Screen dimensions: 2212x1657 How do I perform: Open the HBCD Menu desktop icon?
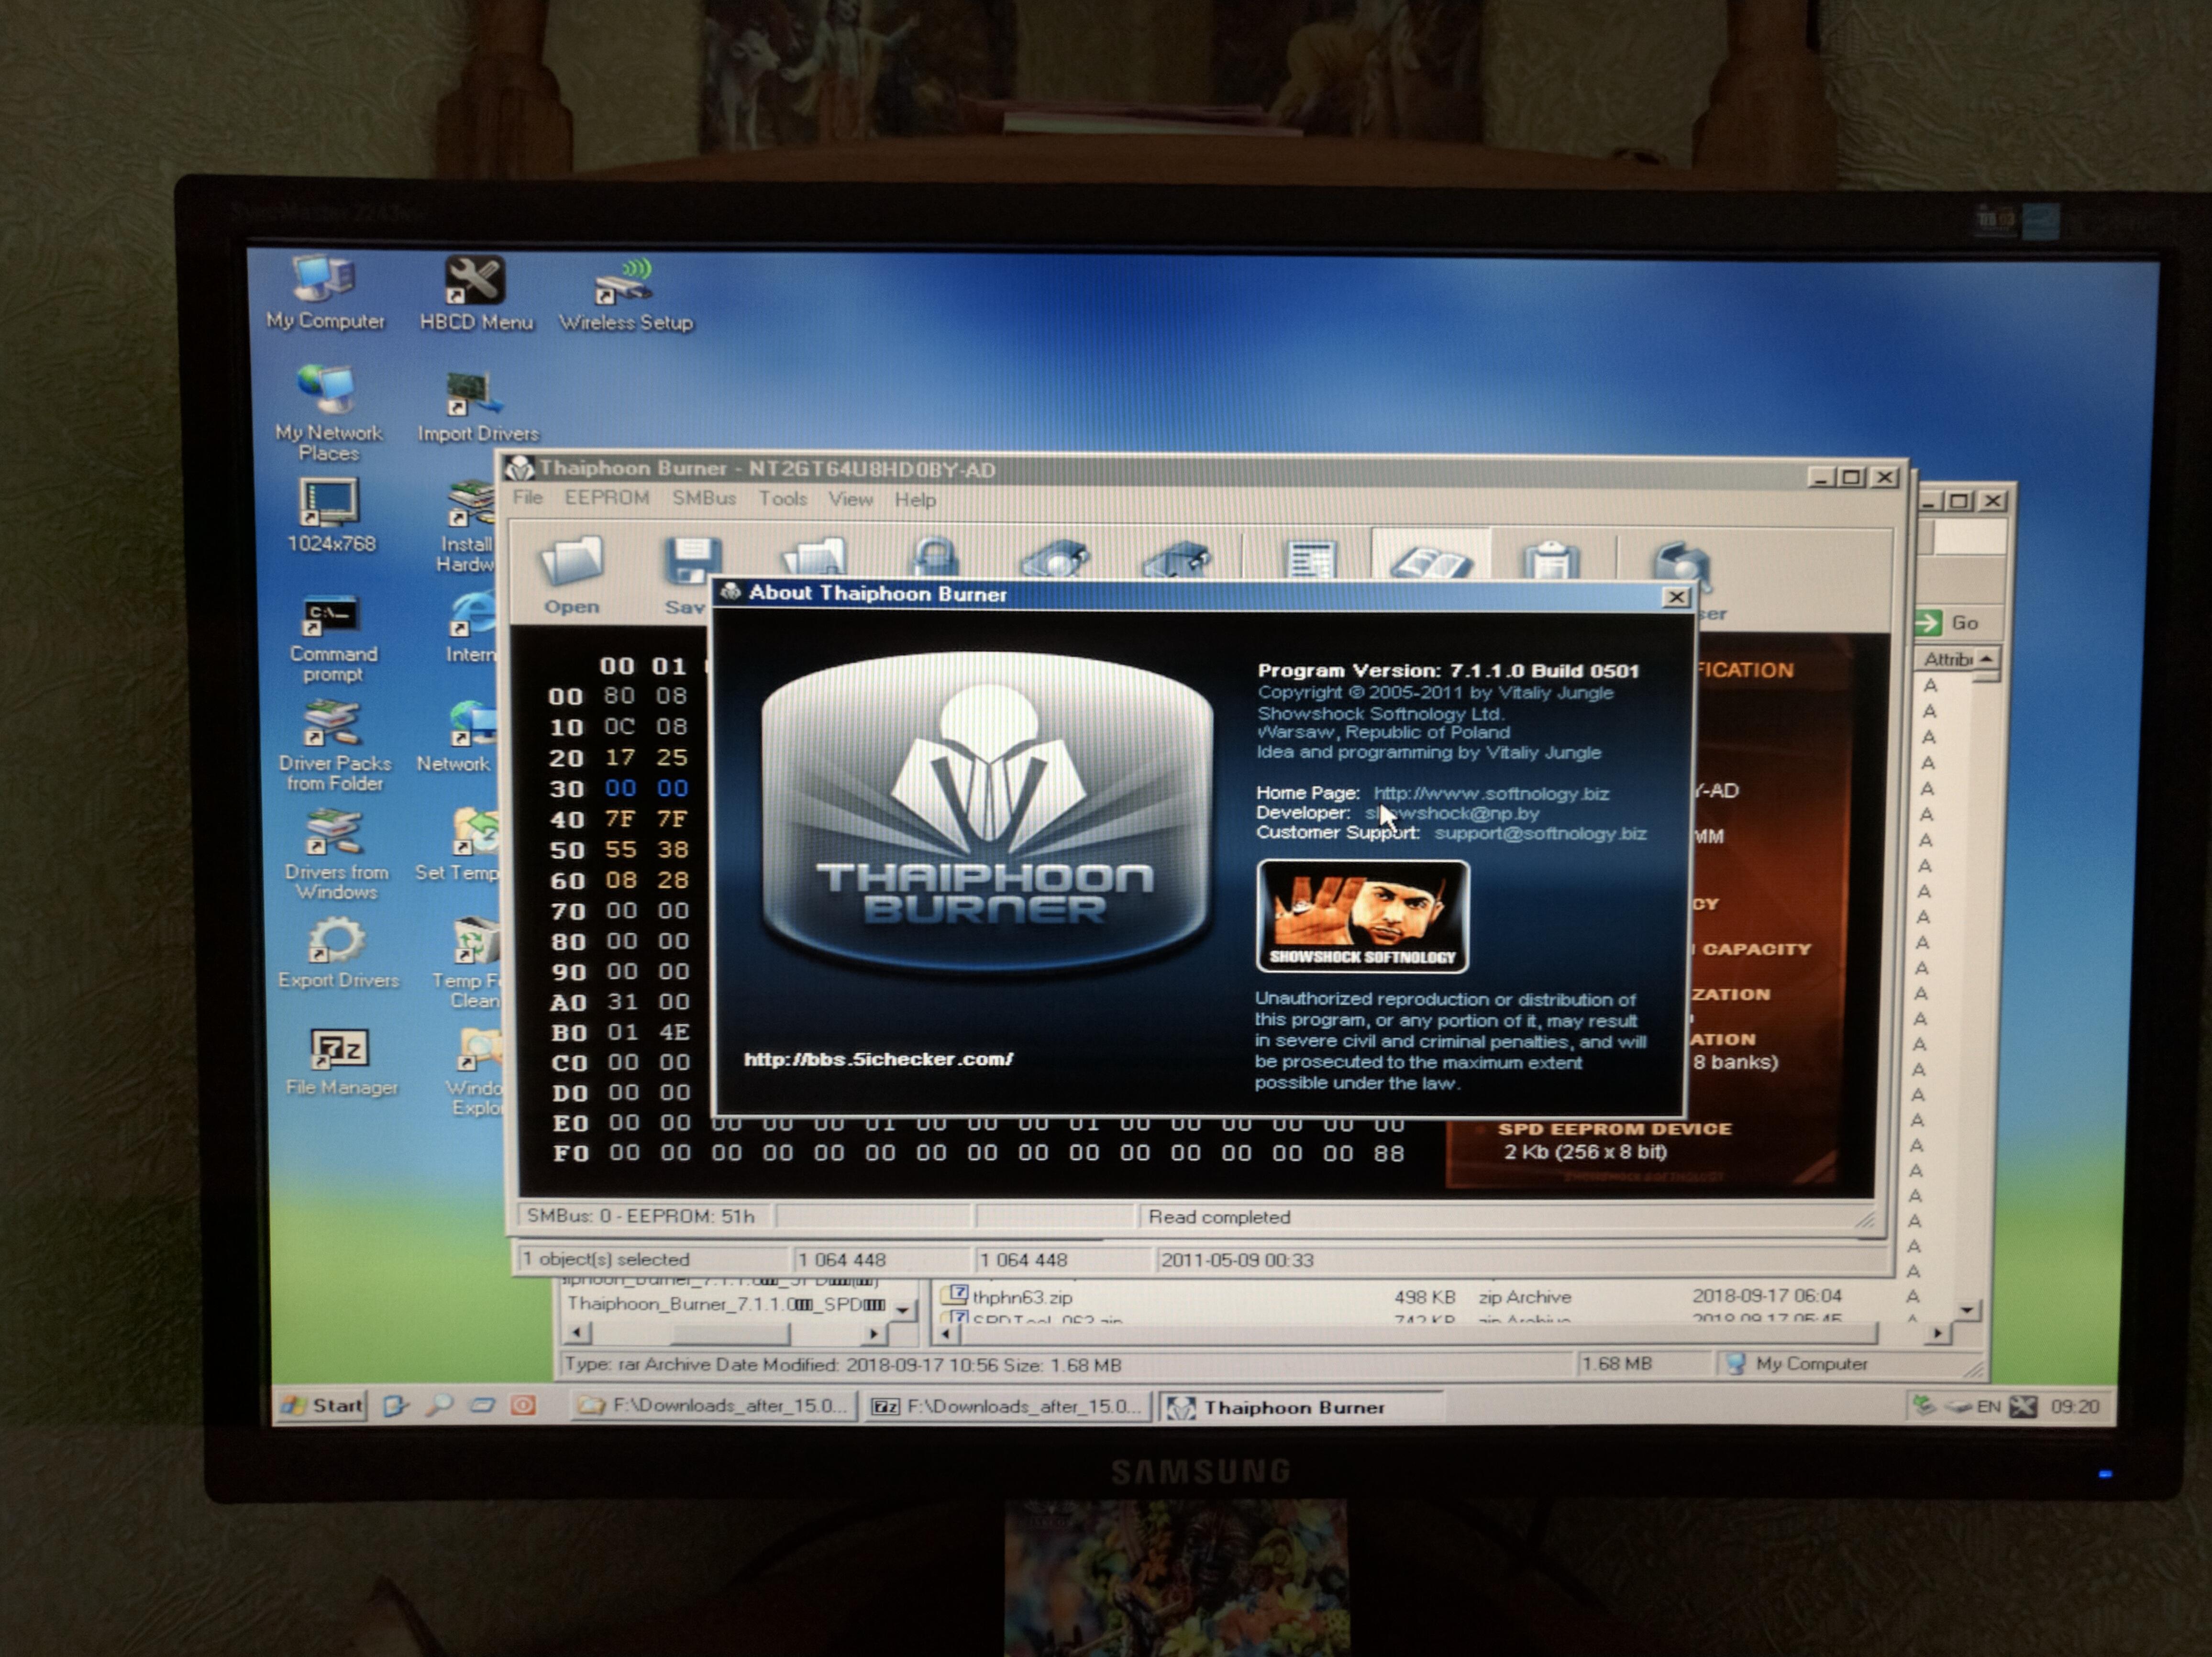click(x=475, y=282)
